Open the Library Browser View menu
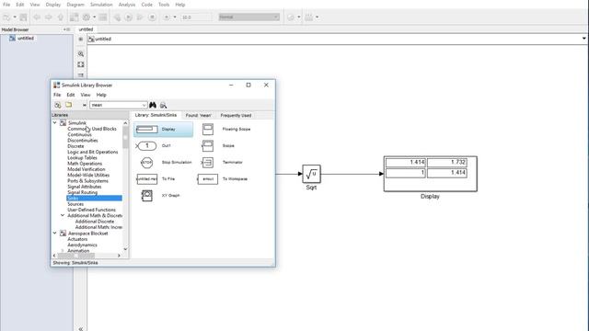This screenshot has height=331, width=589. click(86, 95)
